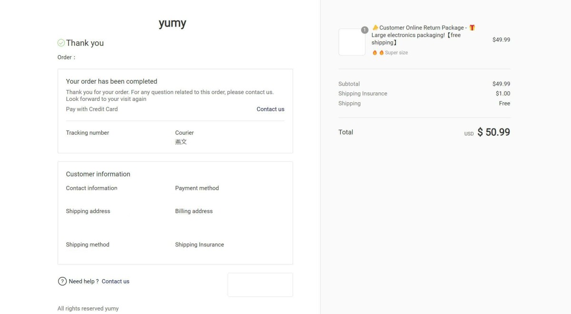Click the Pay with Credit Card text
The width and height of the screenshot is (571, 314).
pos(92,109)
